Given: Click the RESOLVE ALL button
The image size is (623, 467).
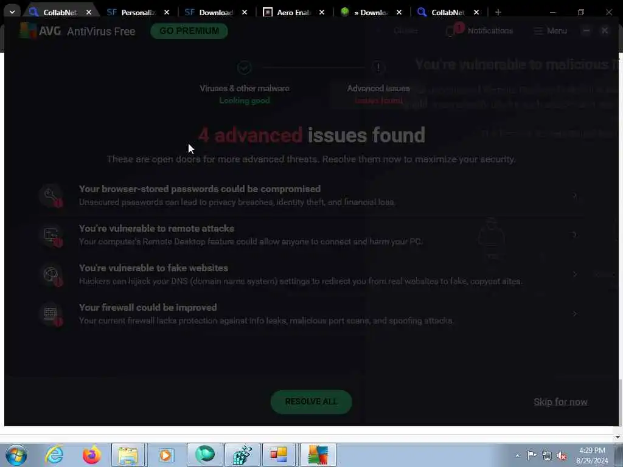Looking at the screenshot, I should [x=311, y=402].
